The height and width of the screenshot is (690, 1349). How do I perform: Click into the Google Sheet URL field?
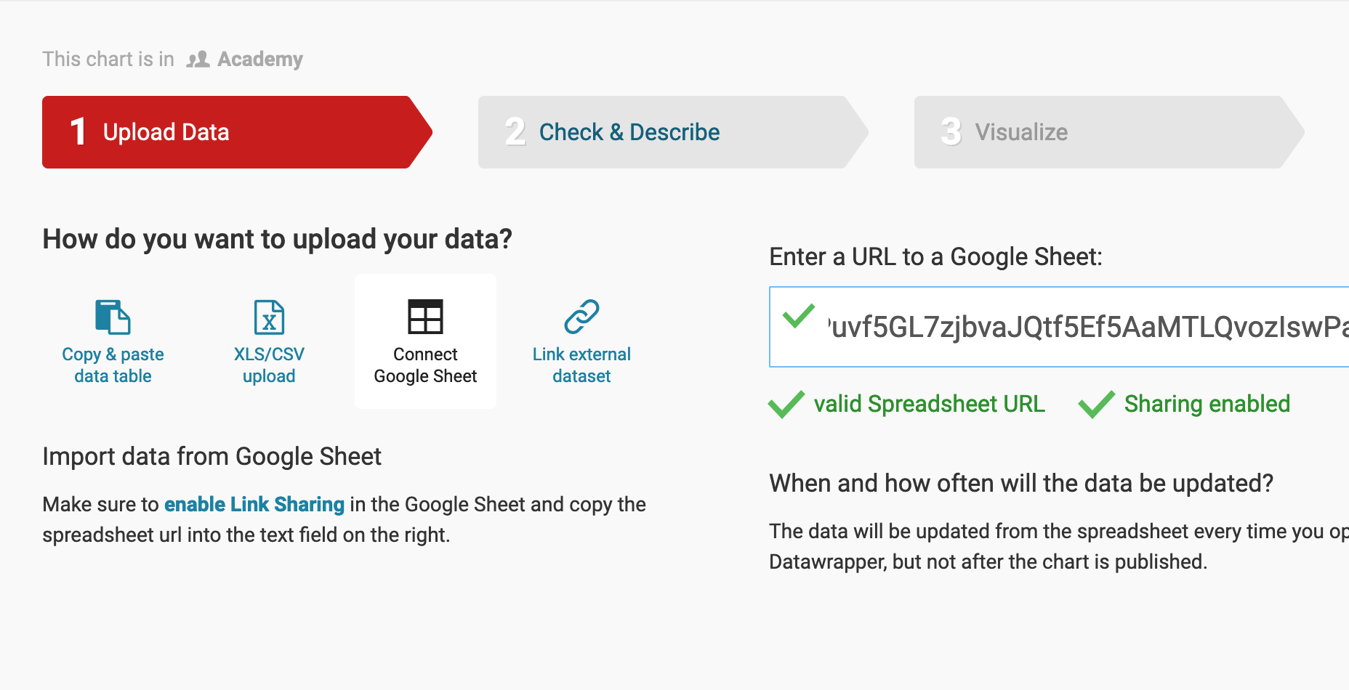pyautogui.click(x=1083, y=328)
